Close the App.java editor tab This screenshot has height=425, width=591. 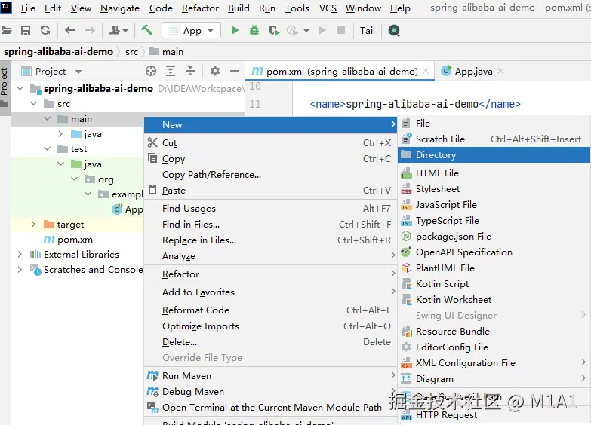[x=500, y=71]
